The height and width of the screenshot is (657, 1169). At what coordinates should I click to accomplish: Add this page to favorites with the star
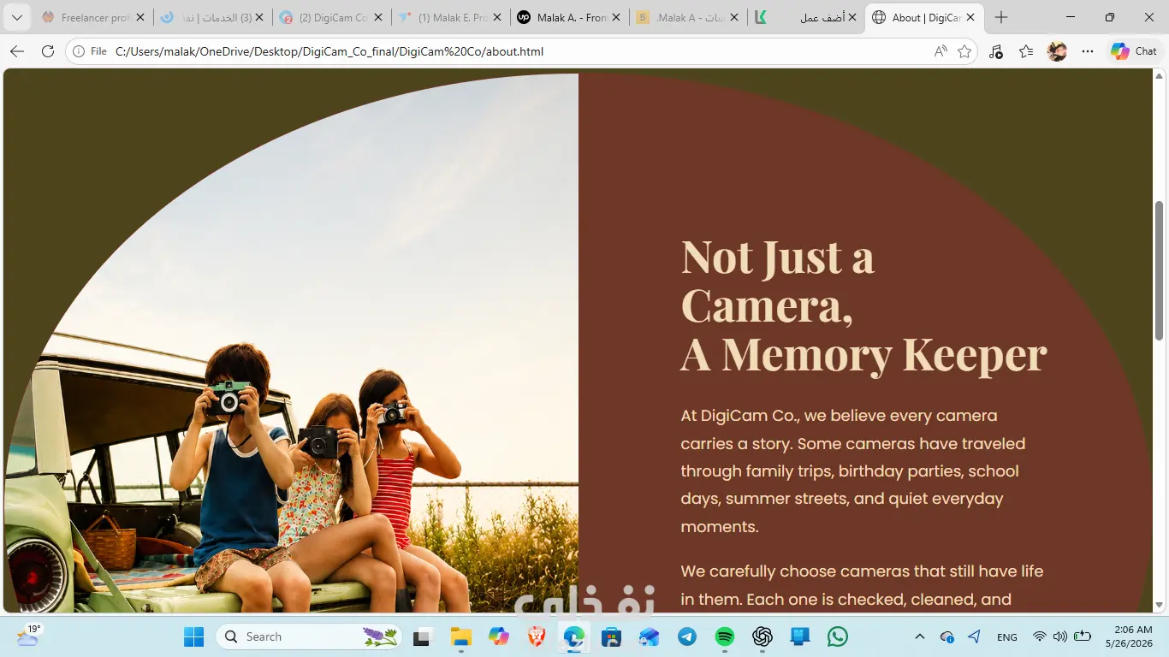point(964,51)
